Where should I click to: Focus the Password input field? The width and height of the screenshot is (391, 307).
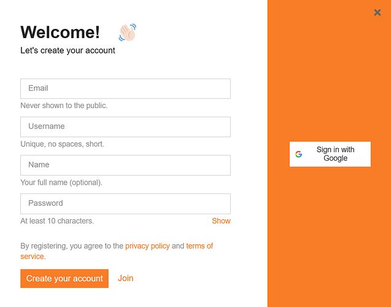125,203
